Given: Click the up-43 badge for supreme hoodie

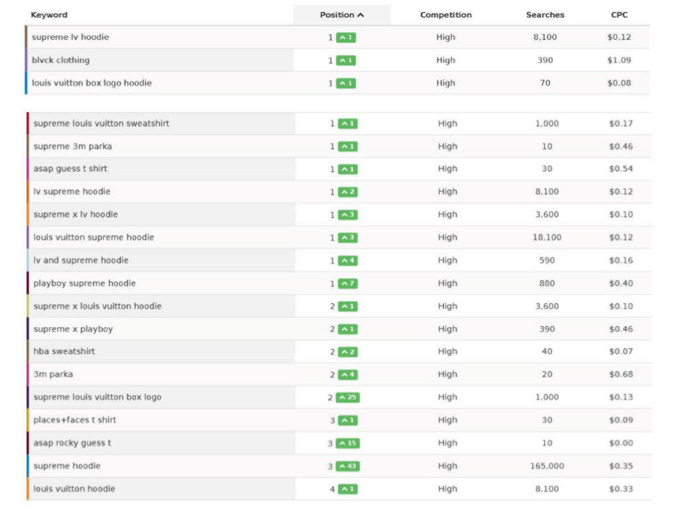Looking at the screenshot, I should point(348,466).
